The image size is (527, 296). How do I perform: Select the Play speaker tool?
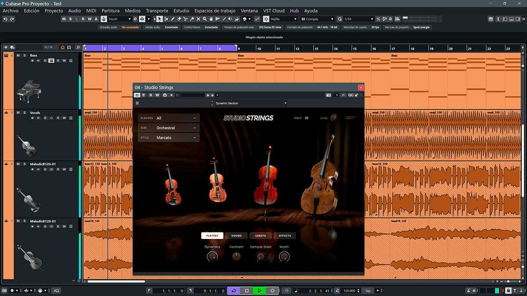tap(230, 19)
